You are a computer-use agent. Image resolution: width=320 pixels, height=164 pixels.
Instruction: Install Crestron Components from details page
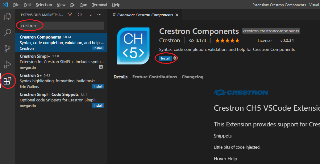pyautogui.click(x=165, y=58)
